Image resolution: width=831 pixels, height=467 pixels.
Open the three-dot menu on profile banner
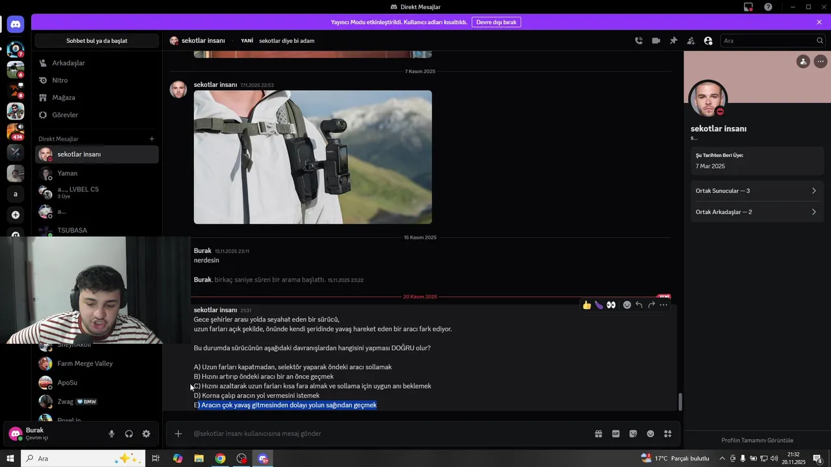821,62
